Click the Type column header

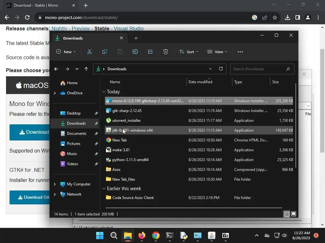click(251, 82)
